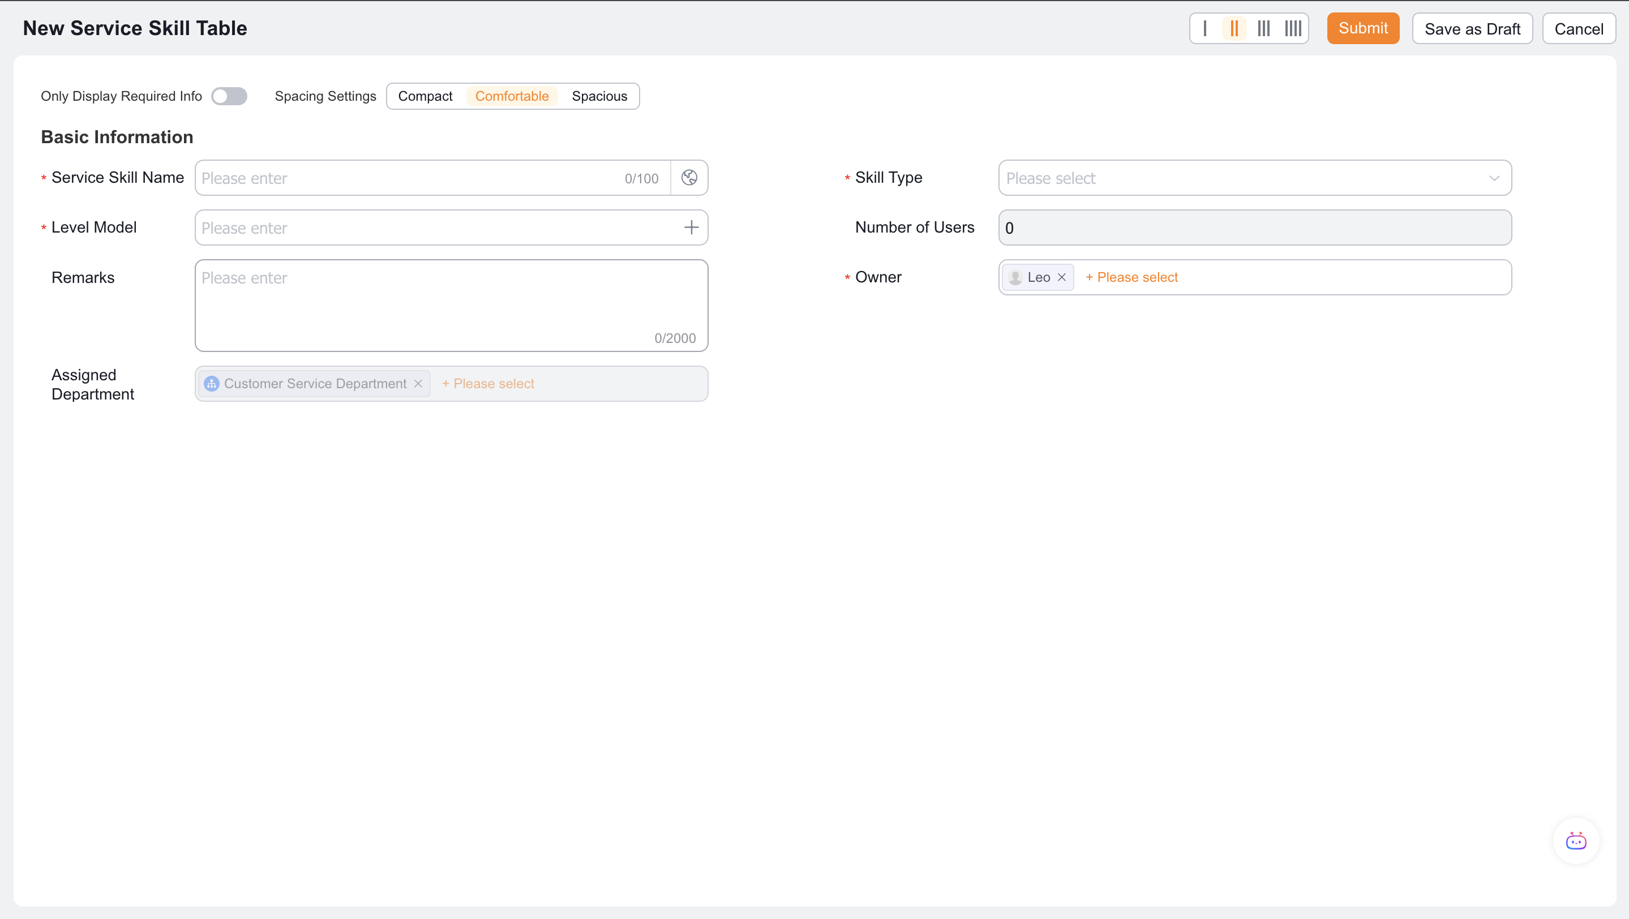Click the department icon in Assigned Department tag
Viewport: 1629px width, 919px height.
212,384
